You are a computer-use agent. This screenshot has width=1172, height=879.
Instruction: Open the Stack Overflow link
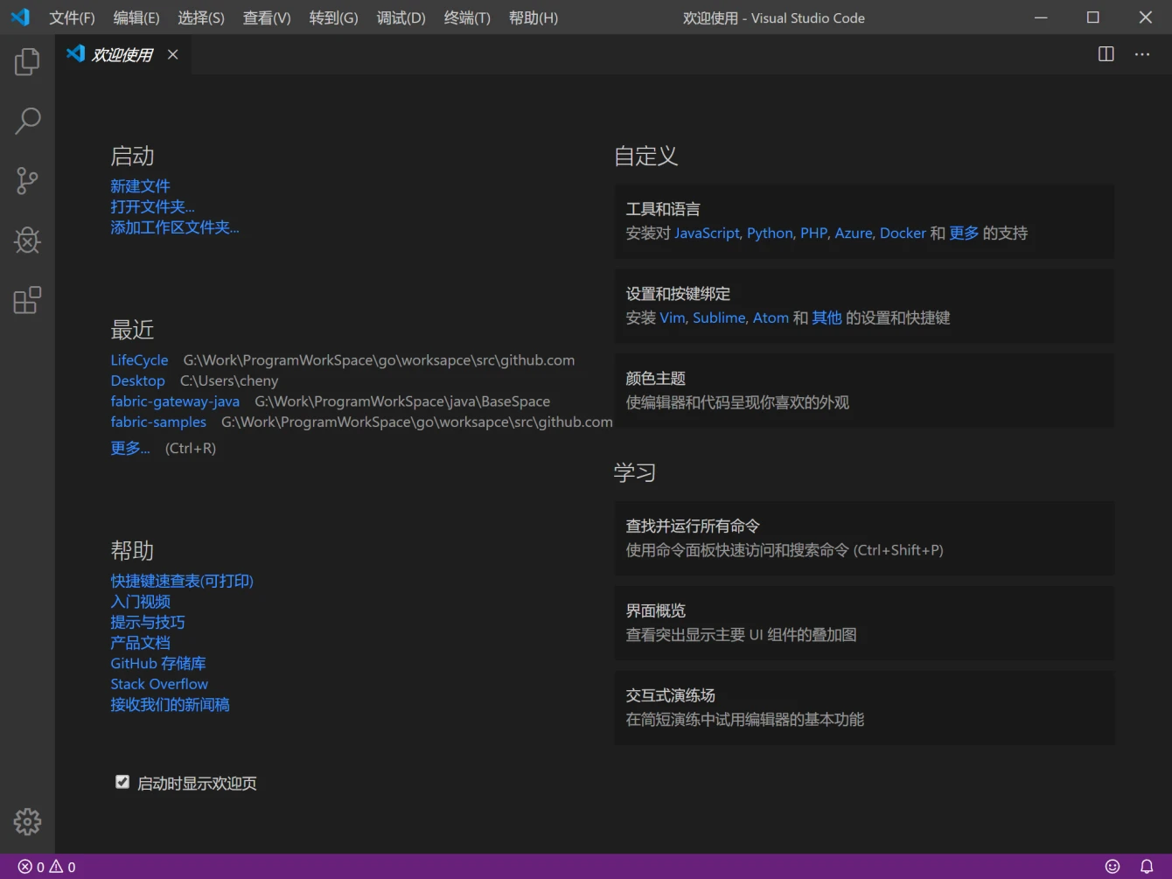(x=158, y=683)
